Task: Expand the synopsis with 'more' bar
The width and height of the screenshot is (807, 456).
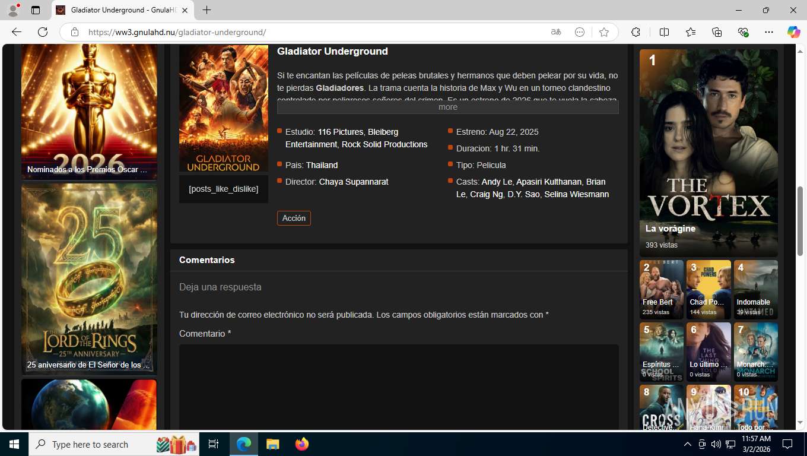Action: click(448, 107)
